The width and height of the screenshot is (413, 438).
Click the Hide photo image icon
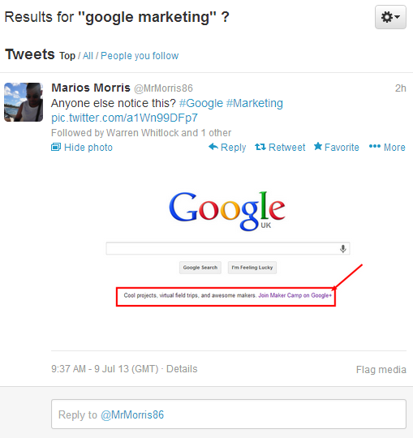coord(56,147)
